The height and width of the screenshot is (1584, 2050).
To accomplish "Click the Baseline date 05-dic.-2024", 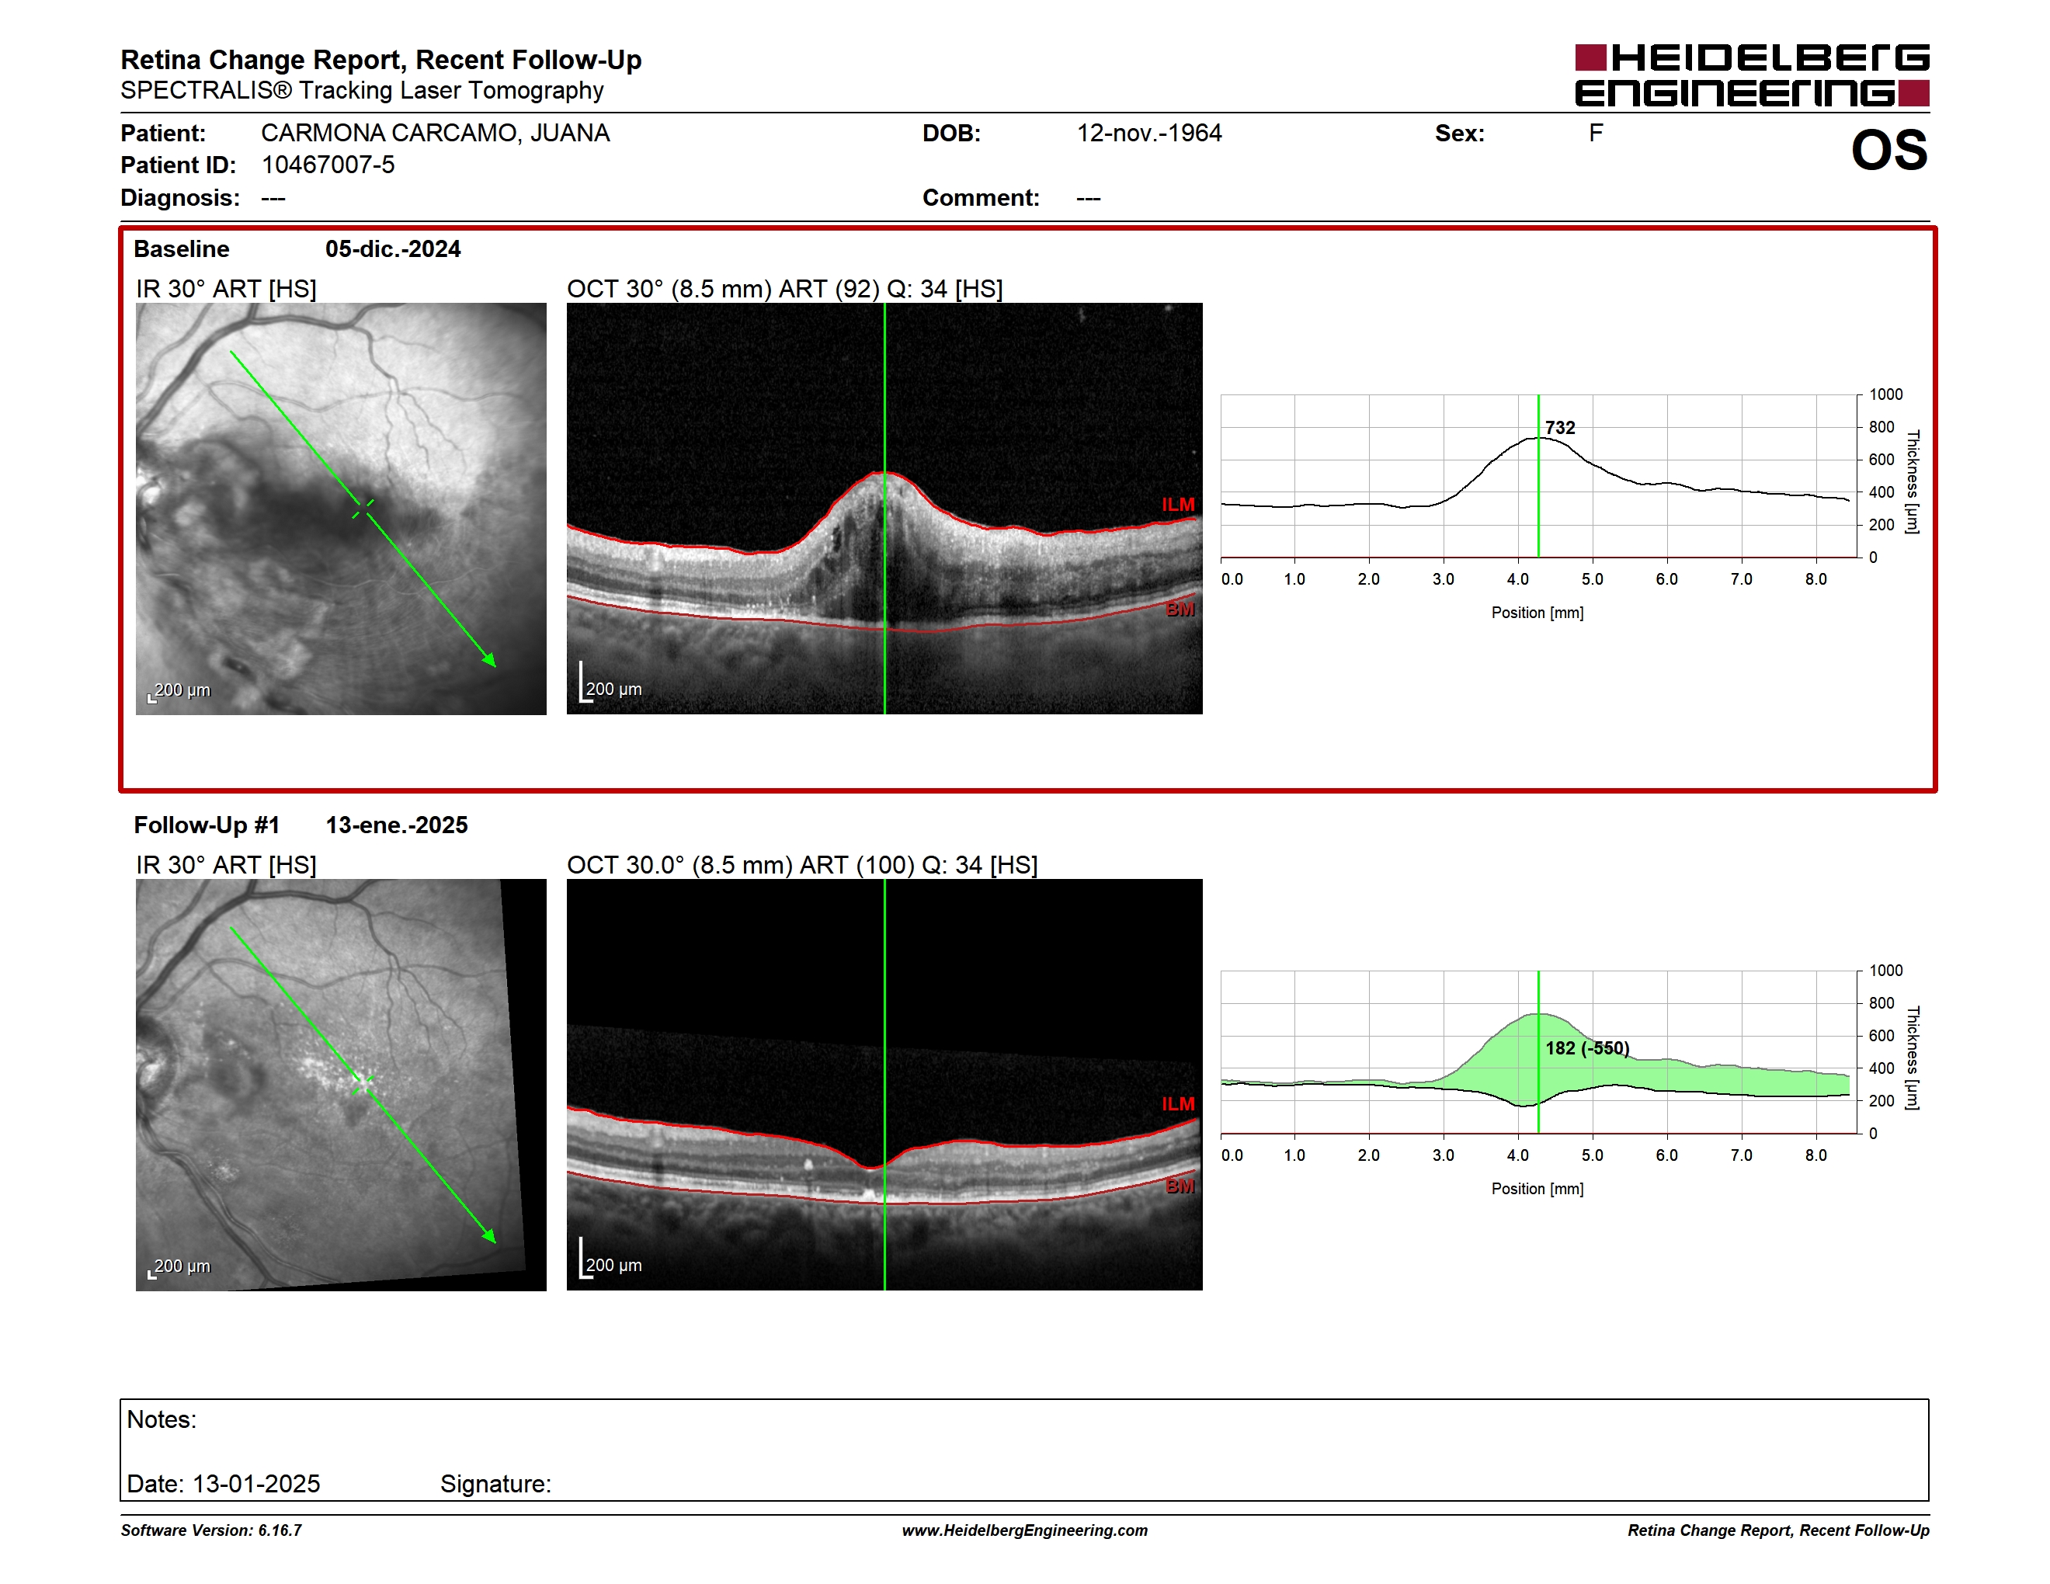I will point(392,249).
